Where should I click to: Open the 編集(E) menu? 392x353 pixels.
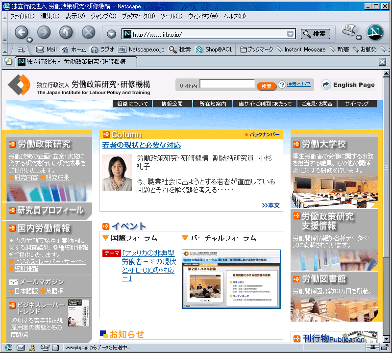point(50,16)
